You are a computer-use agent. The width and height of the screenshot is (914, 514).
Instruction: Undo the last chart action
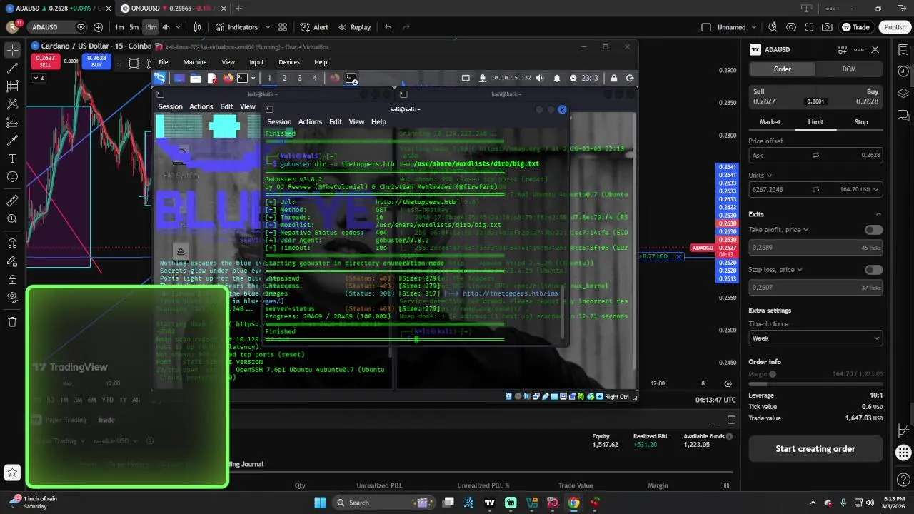(x=388, y=27)
